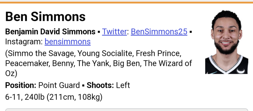Open the Twitter link

(114, 32)
